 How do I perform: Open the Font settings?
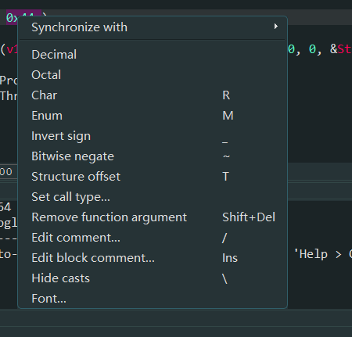pyautogui.click(x=153, y=299)
